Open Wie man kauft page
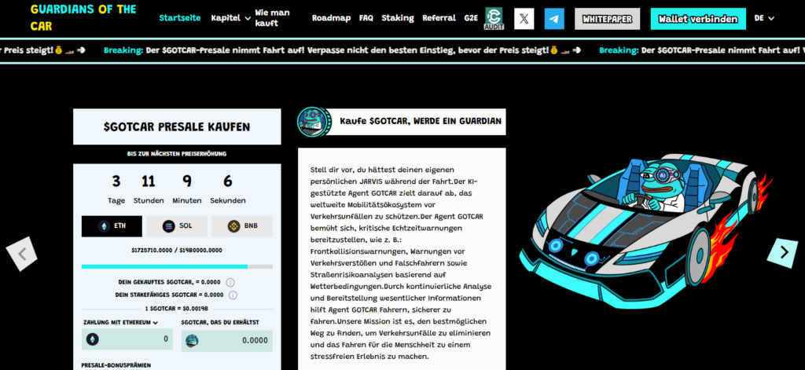805x370 pixels. 272,18
